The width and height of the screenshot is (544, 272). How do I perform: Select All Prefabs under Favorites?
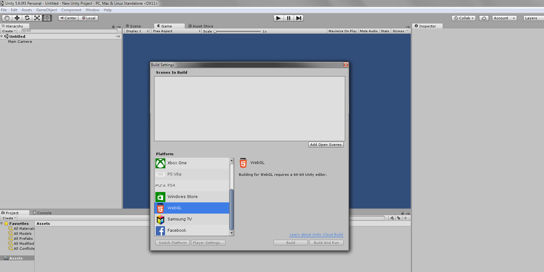[23, 239]
